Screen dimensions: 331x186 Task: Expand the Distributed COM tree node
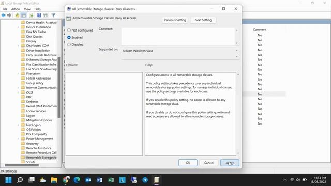tap(18, 46)
